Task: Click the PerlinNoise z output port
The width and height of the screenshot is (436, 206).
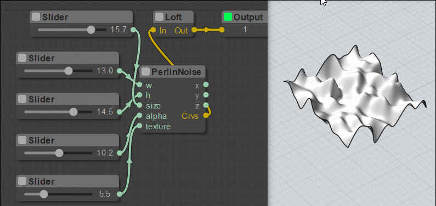Action: click(x=206, y=105)
